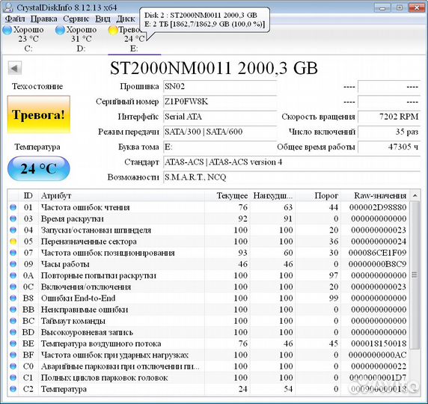This screenshot has height=404, width=428.
Task: Click status dot of Полных циклов парковок row
Action: coord(13,378)
